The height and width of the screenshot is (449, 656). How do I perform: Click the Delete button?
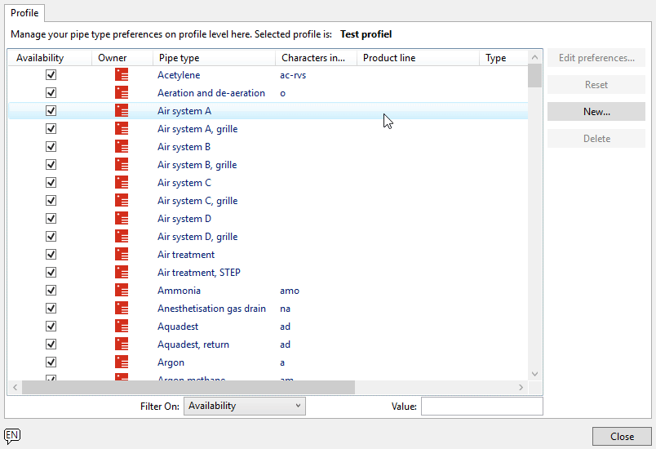pos(596,139)
